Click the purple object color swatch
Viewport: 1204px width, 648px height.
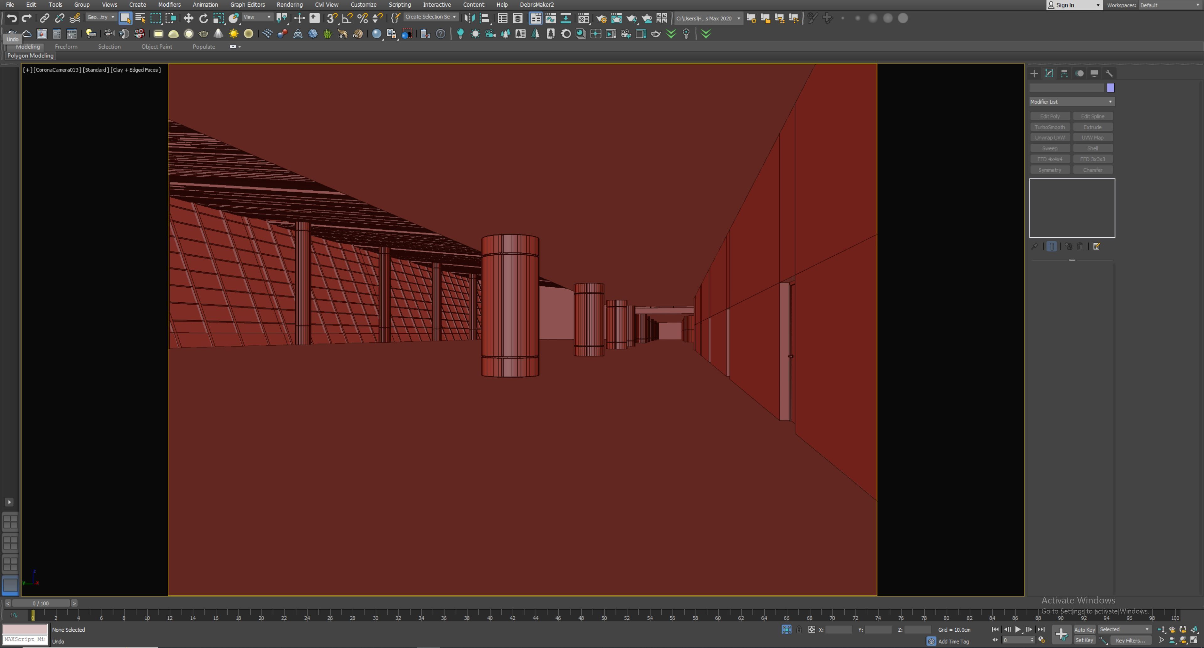[x=1111, y=88]
